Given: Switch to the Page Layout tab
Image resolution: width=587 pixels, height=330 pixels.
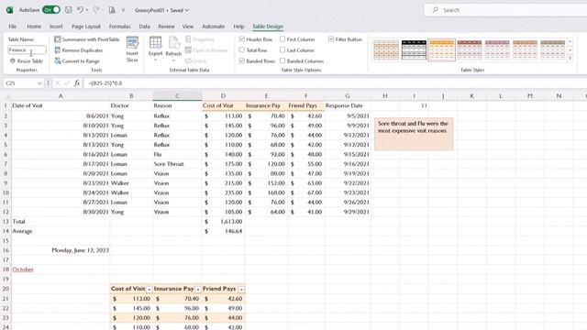Looking at the screenshot, I should [x=86, y=27].
